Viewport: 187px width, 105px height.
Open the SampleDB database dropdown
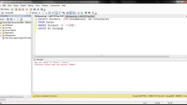[27, 13]
